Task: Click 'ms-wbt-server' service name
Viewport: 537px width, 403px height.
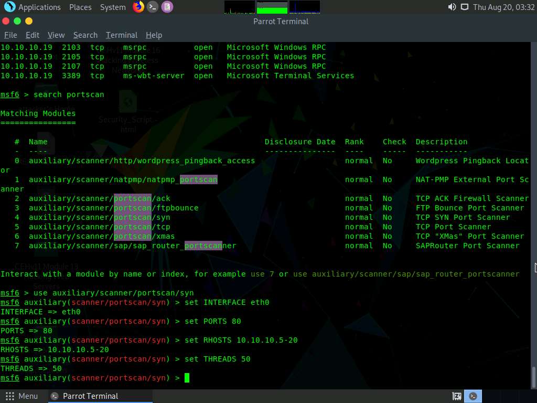Action: [x=154, y=76]
